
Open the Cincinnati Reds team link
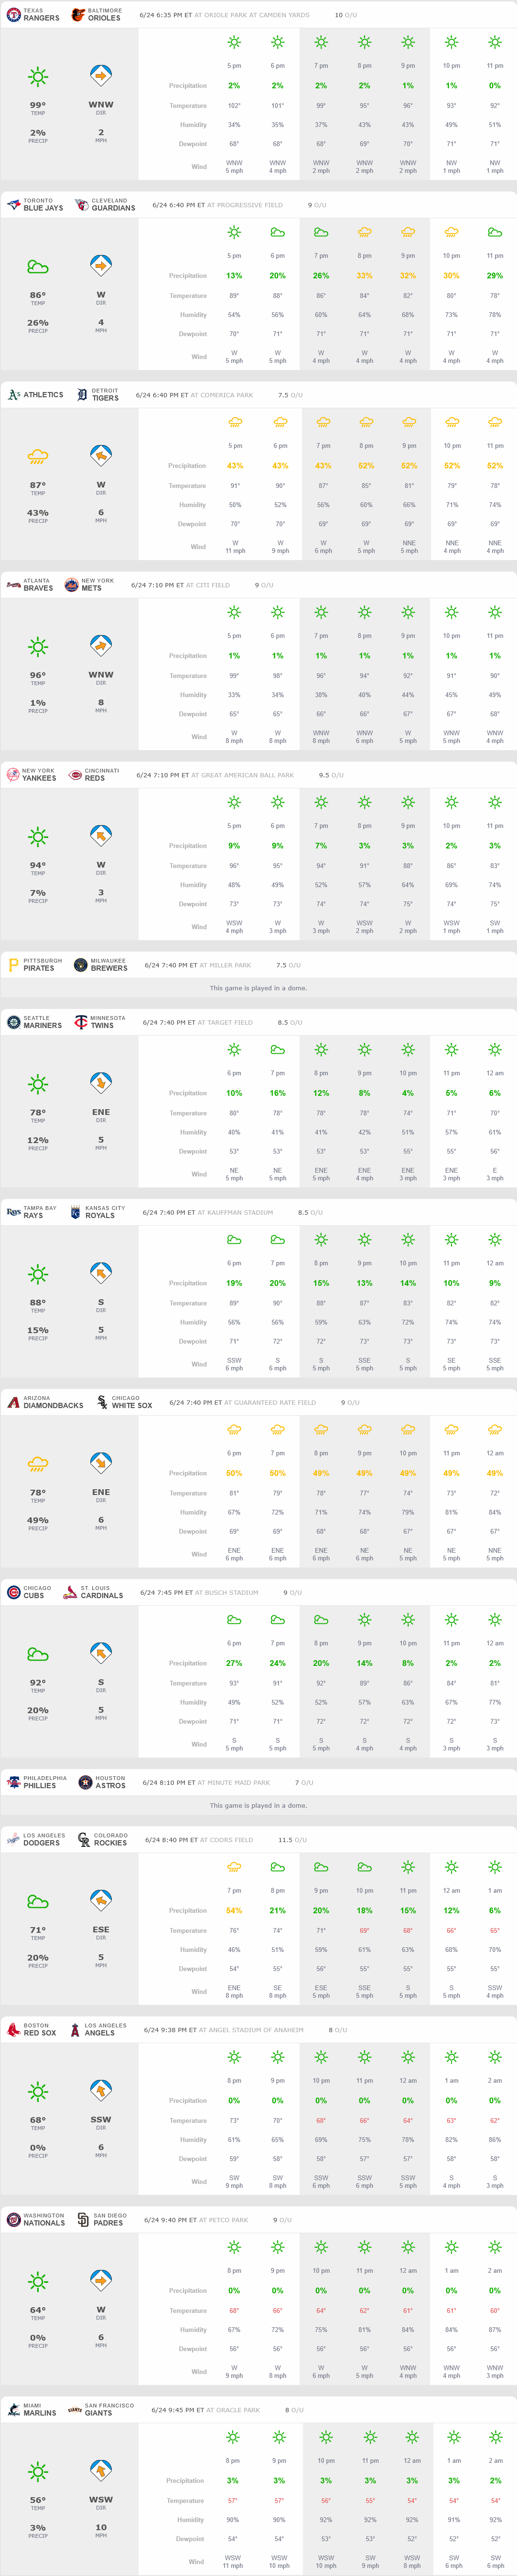click(102, 775)
